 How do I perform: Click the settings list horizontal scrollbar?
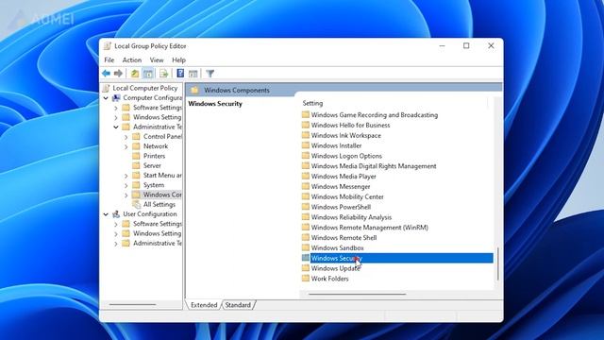click(x=357, y=294)
